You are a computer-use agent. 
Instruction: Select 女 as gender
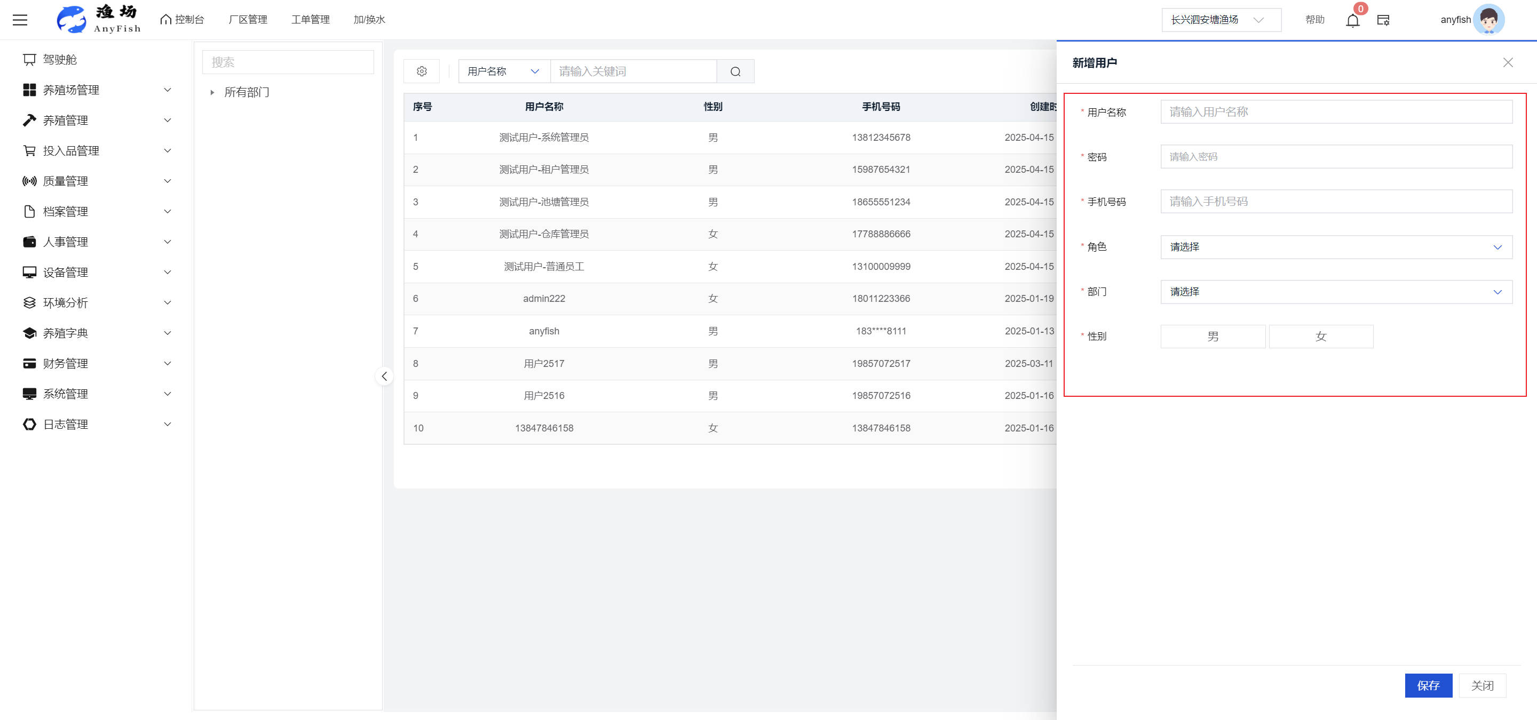(1320, 337)
